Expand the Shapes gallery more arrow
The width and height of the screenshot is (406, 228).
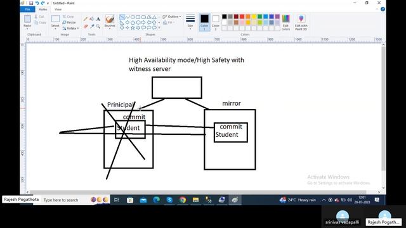[x=159, y=28]
